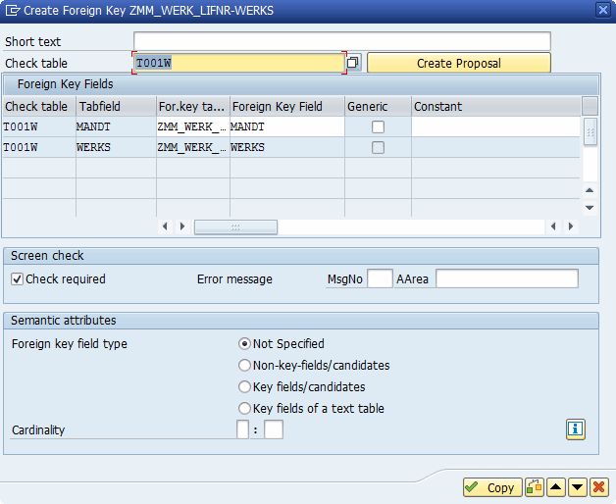Click the Create Proposal button
Viewport: 616px width, 504px height.
click(x=459, y=63)
